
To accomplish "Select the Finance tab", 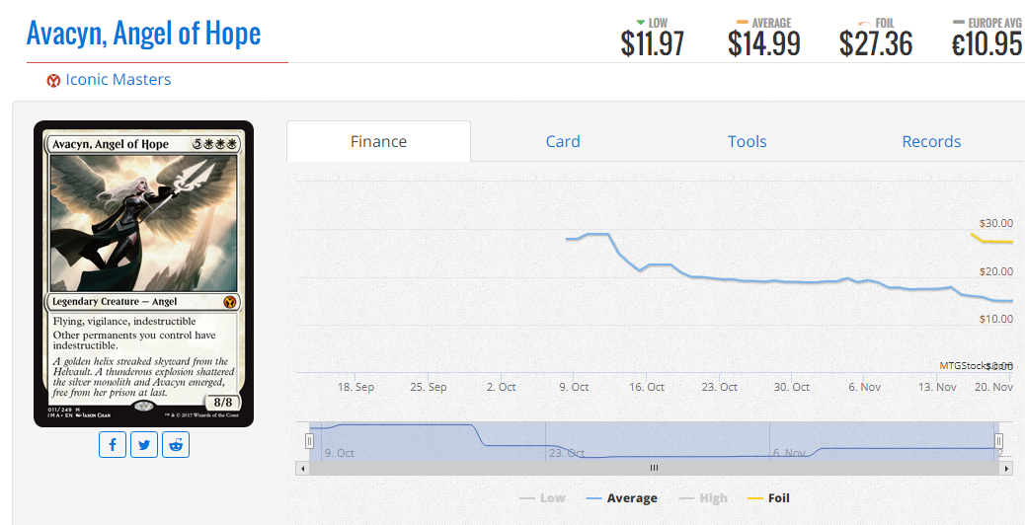I will pyautogui.click(x=378, y=141).
